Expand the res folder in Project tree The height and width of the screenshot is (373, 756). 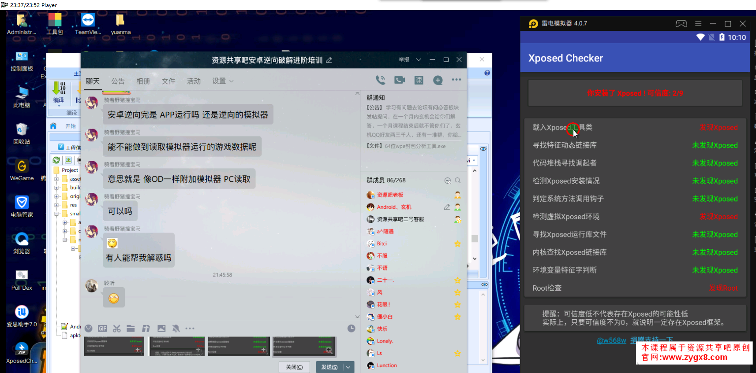(x=56, y=205)
